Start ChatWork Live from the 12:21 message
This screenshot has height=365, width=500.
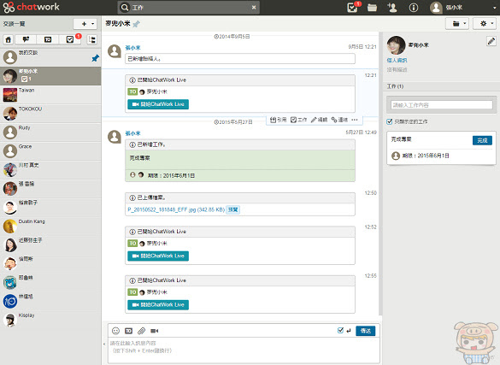coord(158,104)
